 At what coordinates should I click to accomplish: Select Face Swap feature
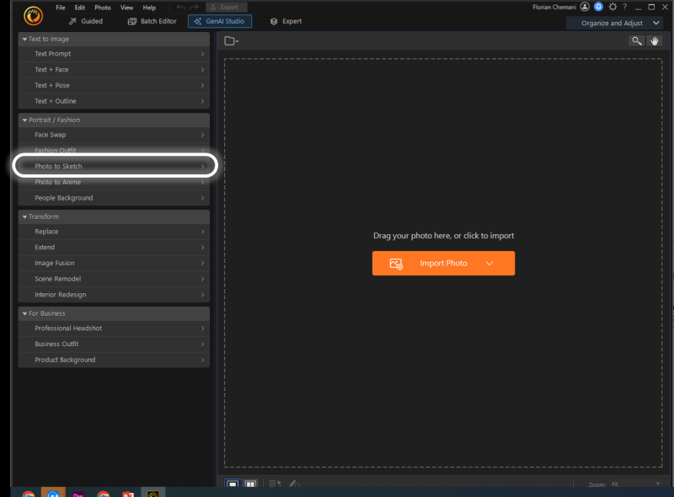pyautogui.click(x=114, y=135)
